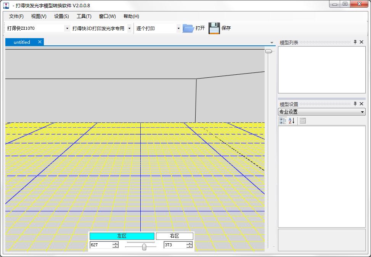This screenshot has height=257, width=371.
Task: Close the 模型列表 panel
Action: (361, 42)
